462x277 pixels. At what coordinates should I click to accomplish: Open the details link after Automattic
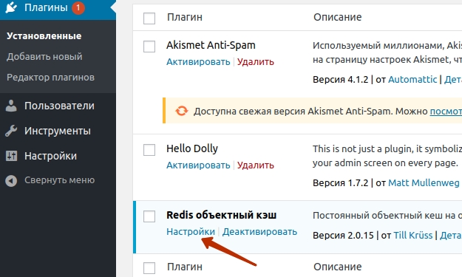[x=453, y=80]
